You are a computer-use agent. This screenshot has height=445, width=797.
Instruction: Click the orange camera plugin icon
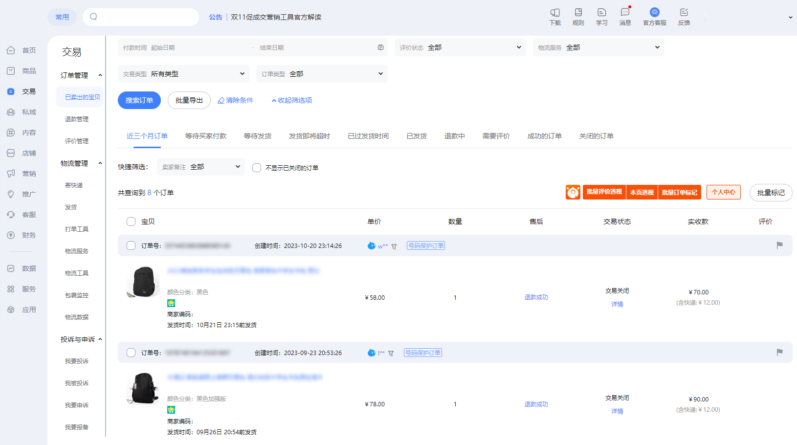[573, 192]
